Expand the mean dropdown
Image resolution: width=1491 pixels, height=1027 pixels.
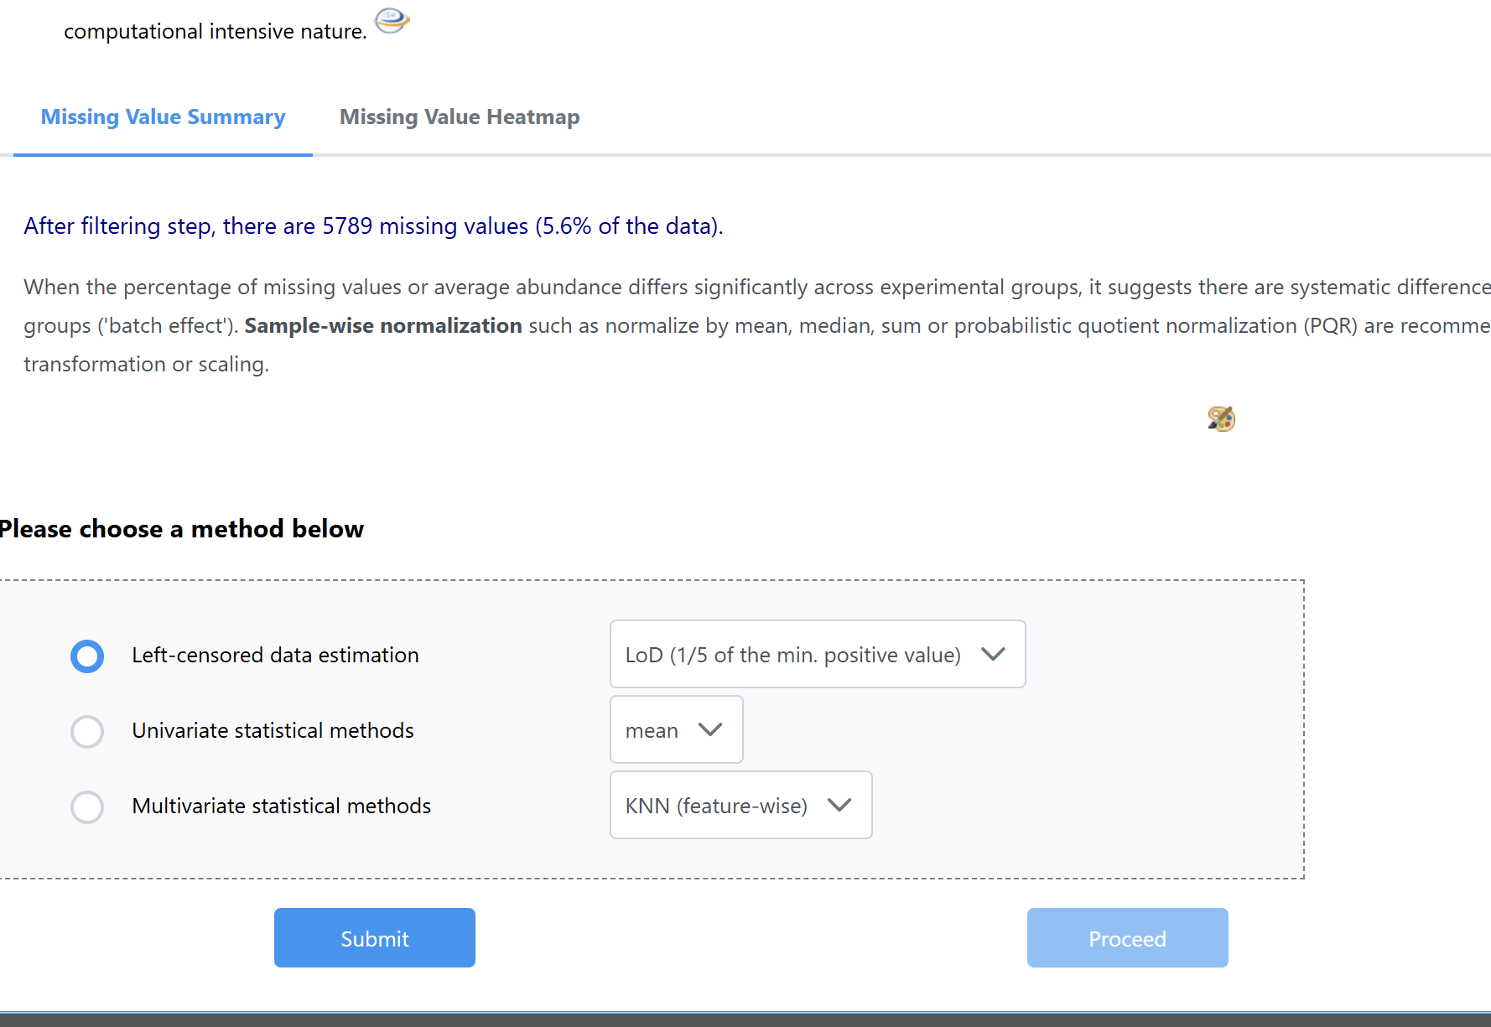click(x=676, y=730)
